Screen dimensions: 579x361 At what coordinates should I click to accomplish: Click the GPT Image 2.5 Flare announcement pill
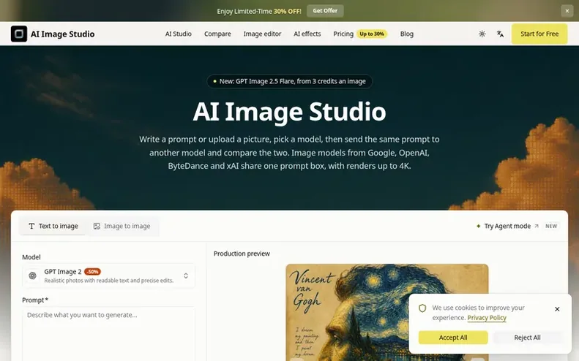(x=290, y=82)
